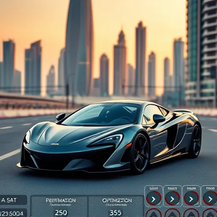Viewport: 217px width, 217px height.
Task: Click the fourth up-arrow dial in bottom row
Action: (x=210, y=213)
